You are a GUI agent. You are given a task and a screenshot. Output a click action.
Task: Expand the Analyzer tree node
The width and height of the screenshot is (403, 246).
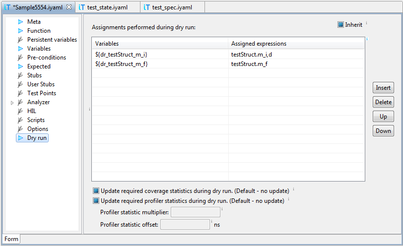click(x=12, y=103)
